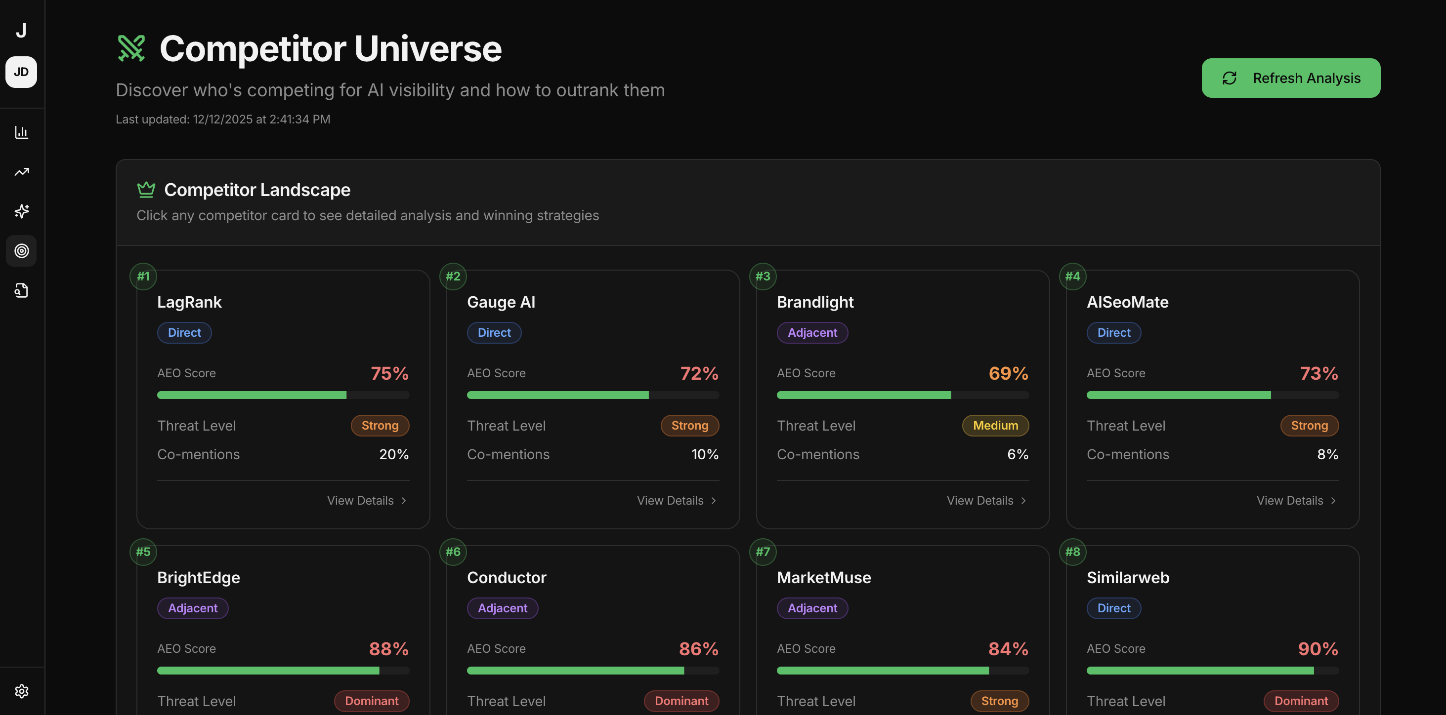Click the JD workspace avatar
The image size is (1446, 715).
(21, 72)
